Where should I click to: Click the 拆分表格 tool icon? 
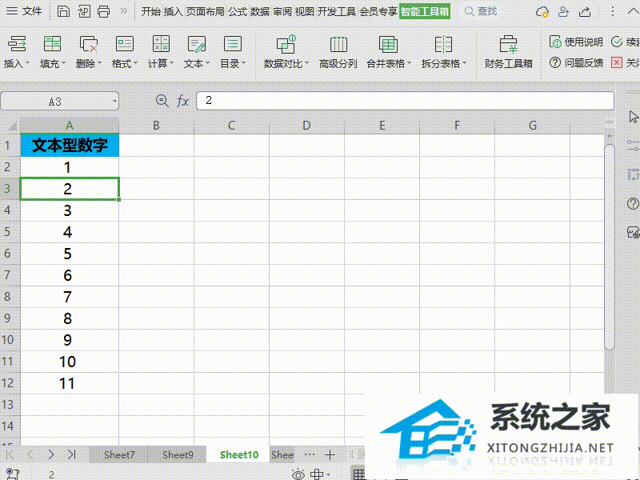[443, 44]
